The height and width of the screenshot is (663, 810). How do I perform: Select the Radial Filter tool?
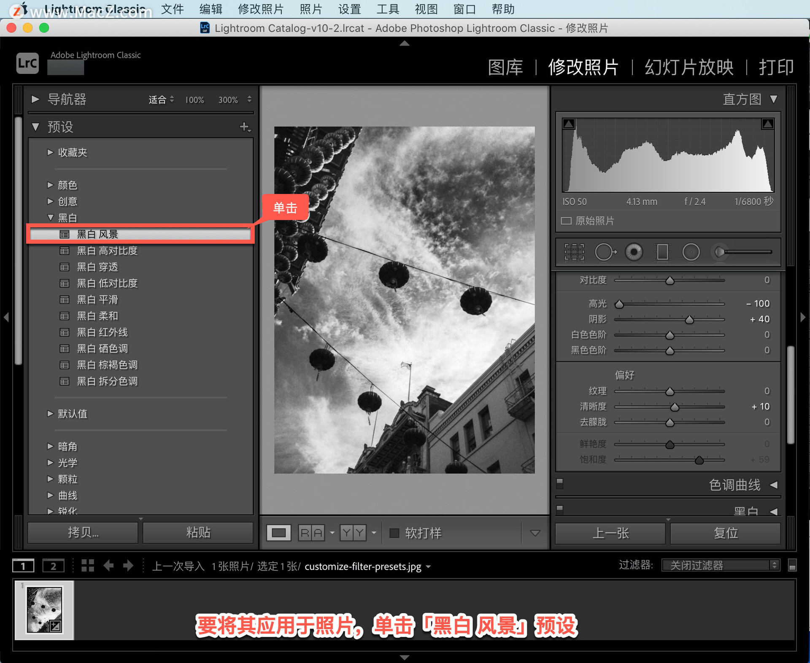(x=691, y=252)
